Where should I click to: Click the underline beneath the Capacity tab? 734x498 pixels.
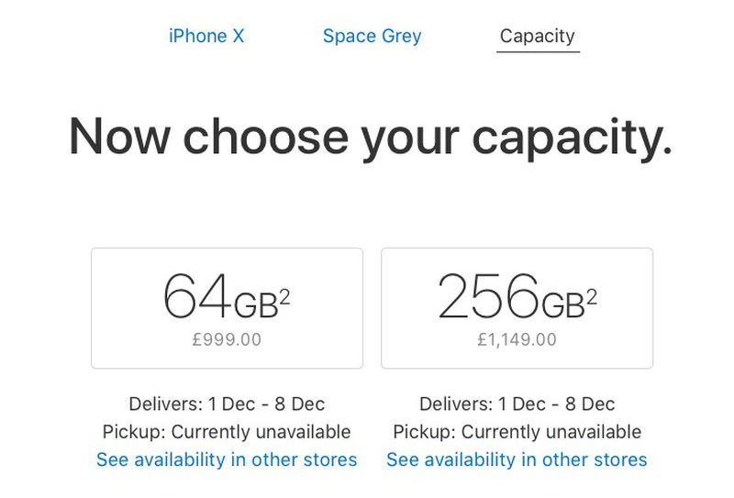[x=538, y=52]
